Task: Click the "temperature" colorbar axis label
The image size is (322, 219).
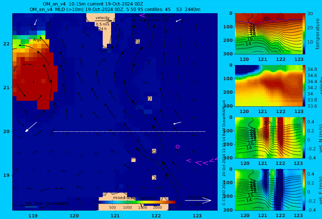Action: click(317, 34)
